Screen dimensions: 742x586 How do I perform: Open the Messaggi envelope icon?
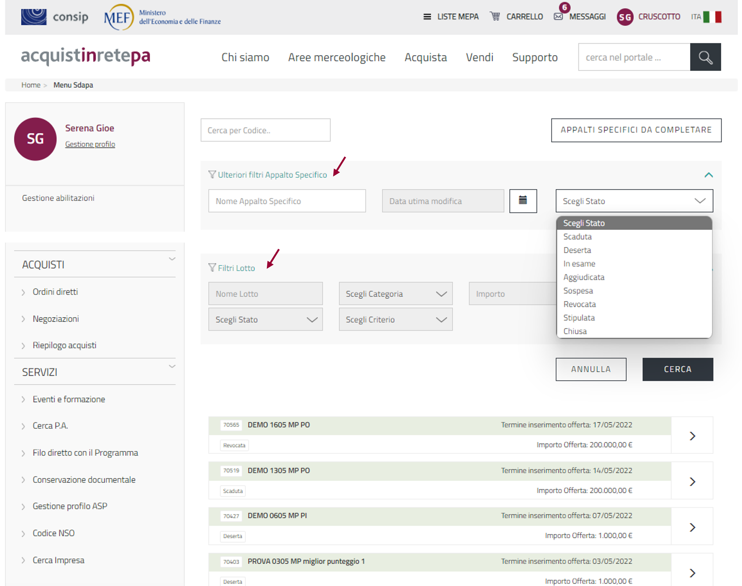pyautogui.click(x=558, y=17)
